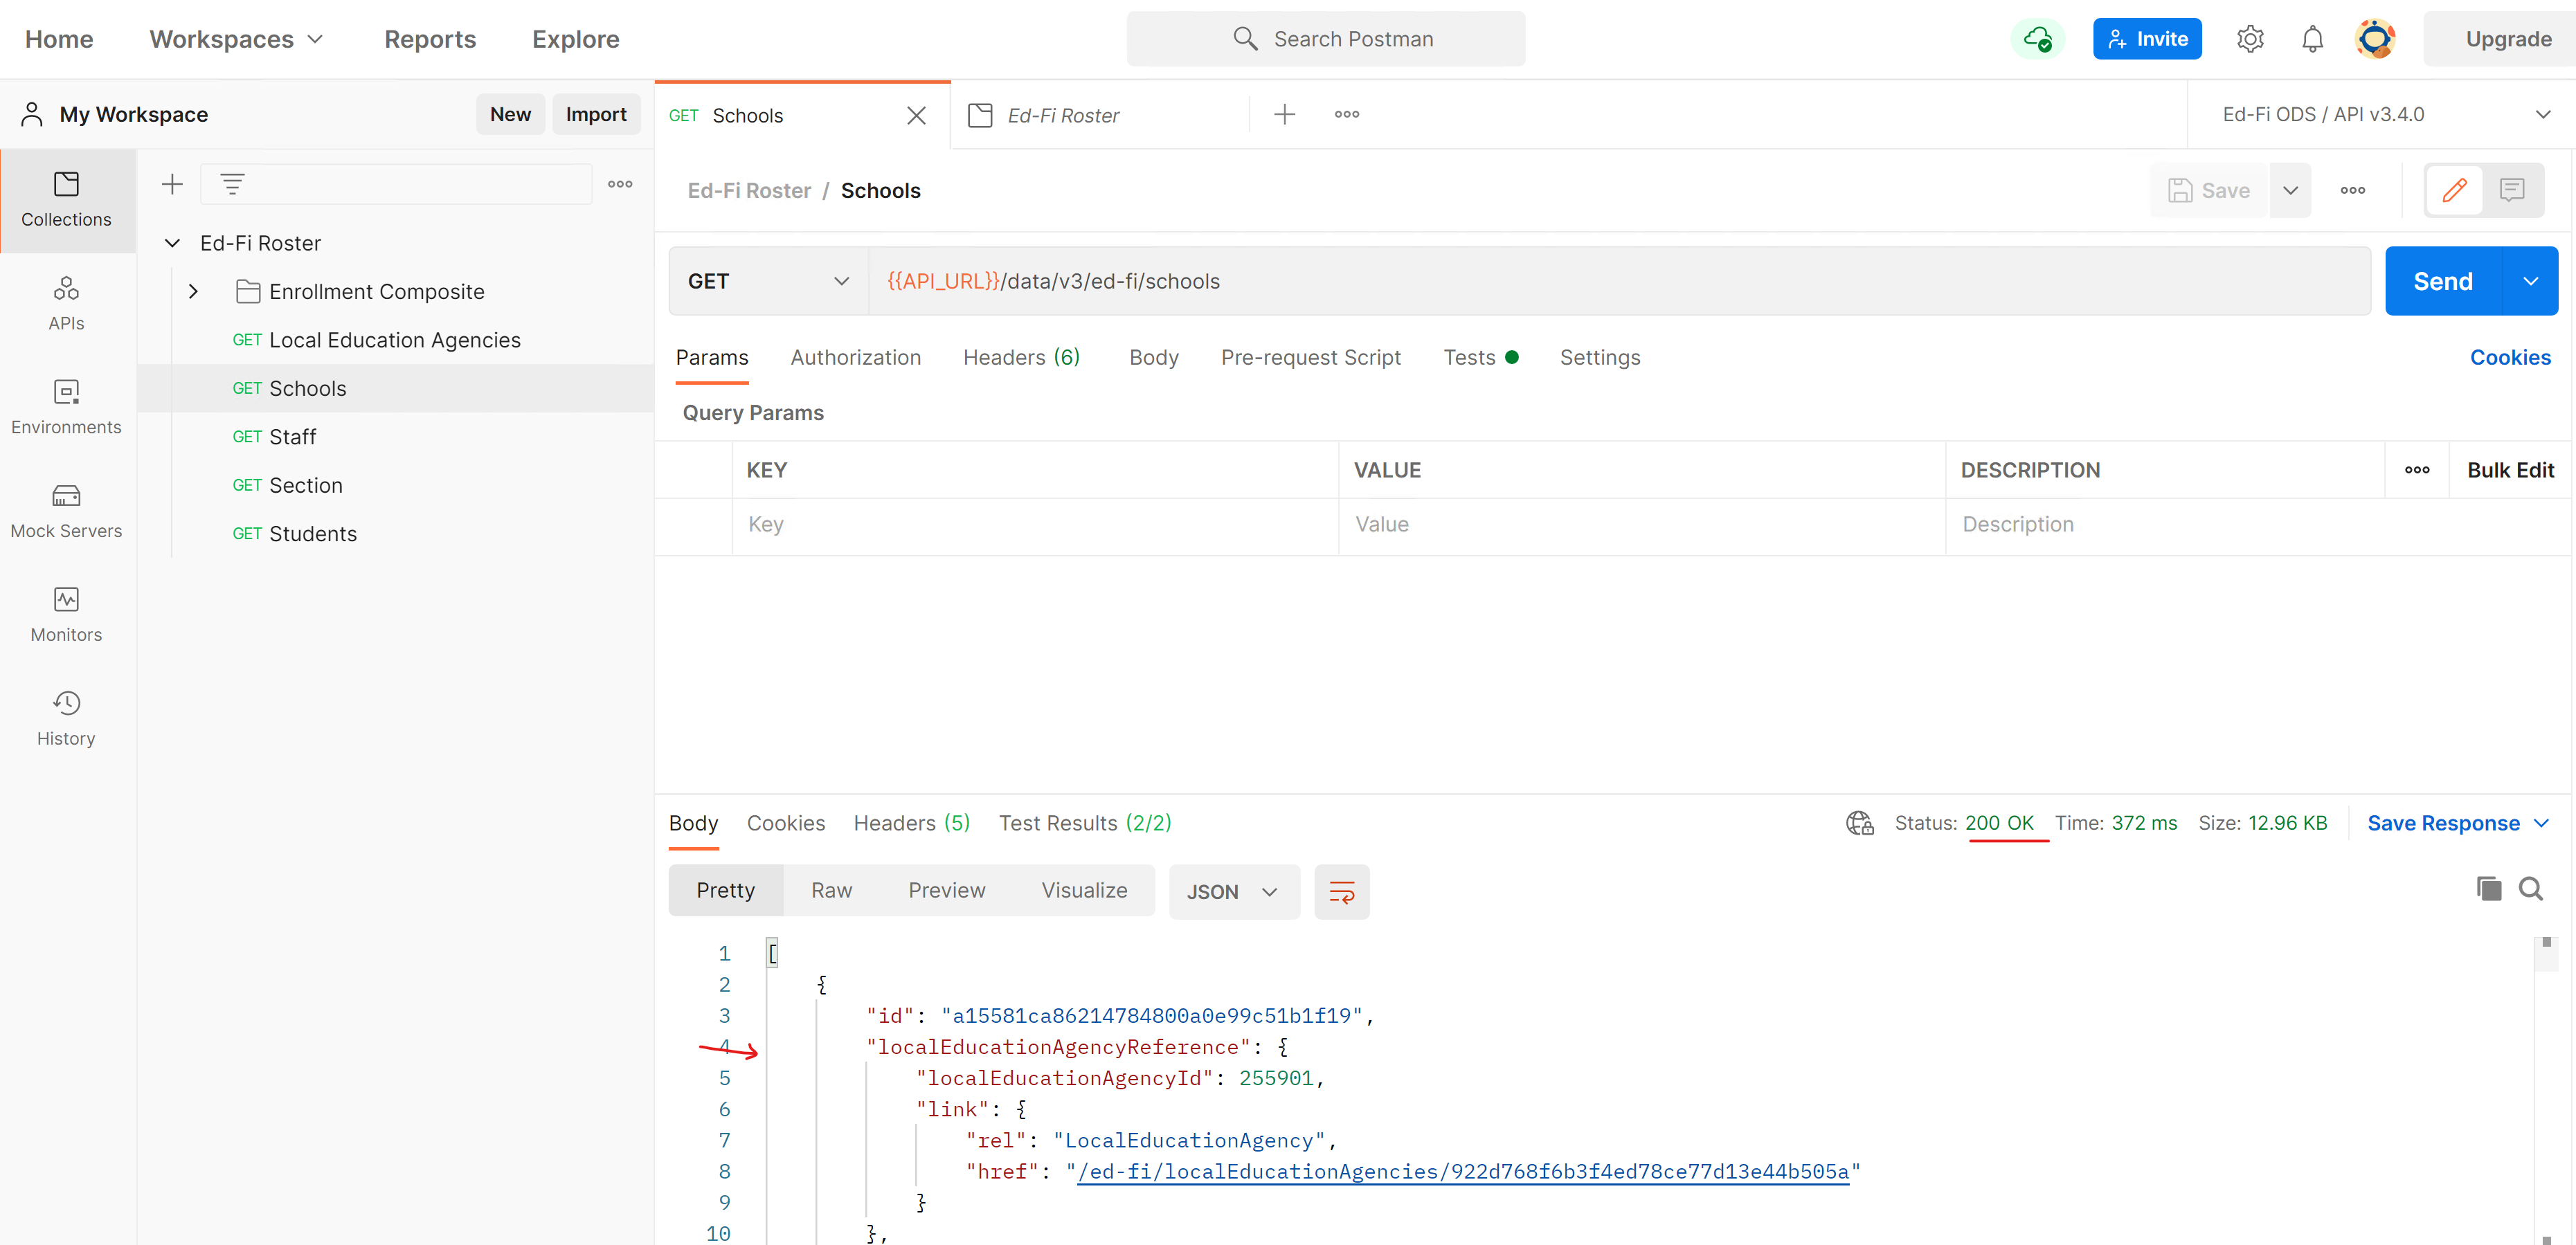Screen dimensions: 2576x1245
Task: Open request more actions menu beside Save
Action: click(2353, 190)
